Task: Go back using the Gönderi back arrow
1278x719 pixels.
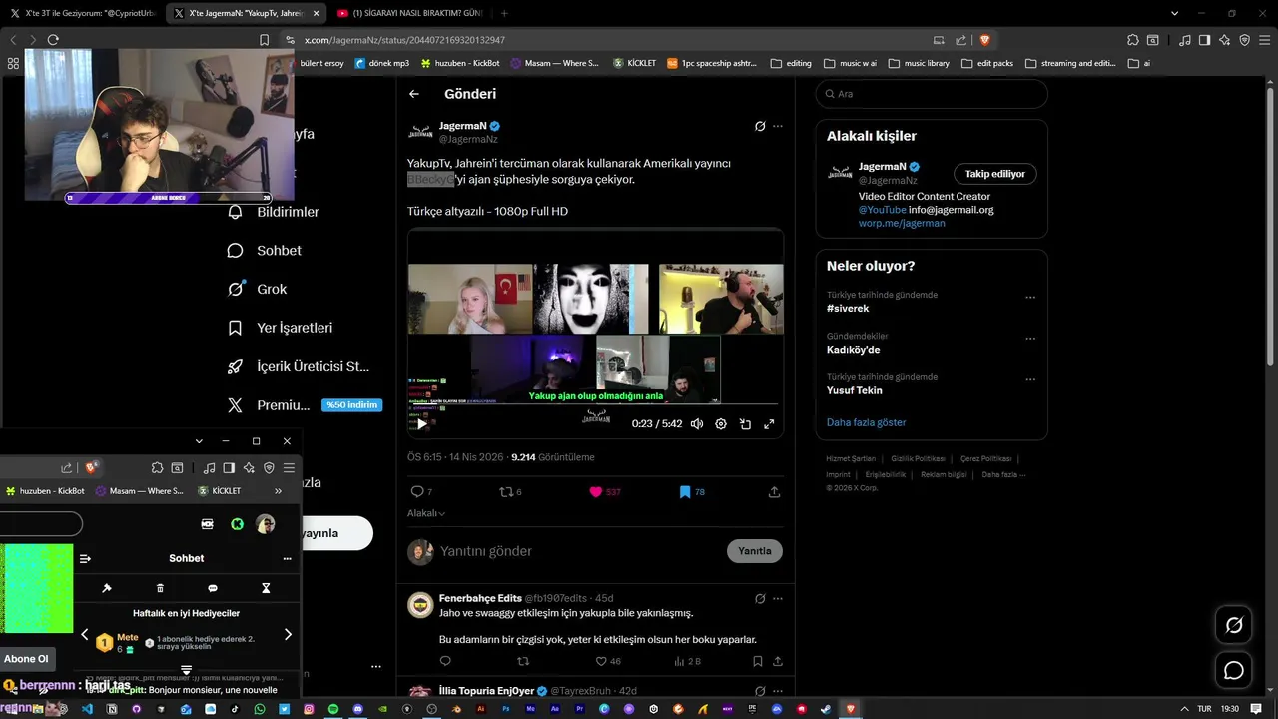Action: click(414, 94)
